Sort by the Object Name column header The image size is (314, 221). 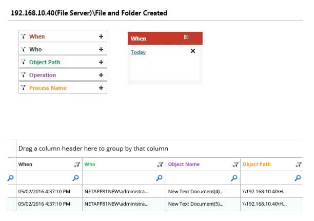point(184,164)
